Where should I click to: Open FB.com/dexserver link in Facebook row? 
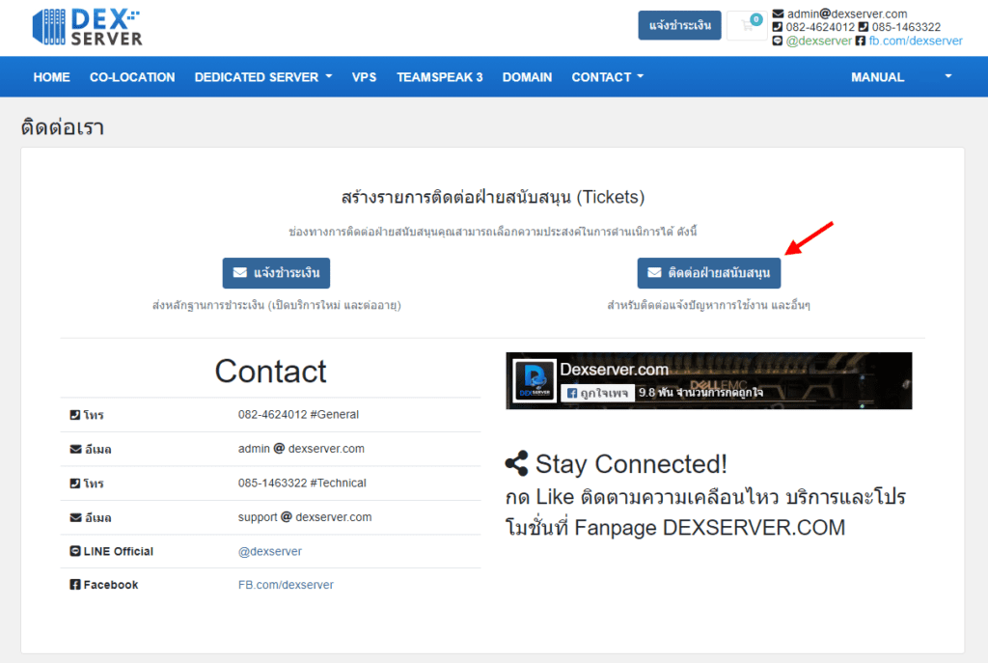click(x=286, y=585)
